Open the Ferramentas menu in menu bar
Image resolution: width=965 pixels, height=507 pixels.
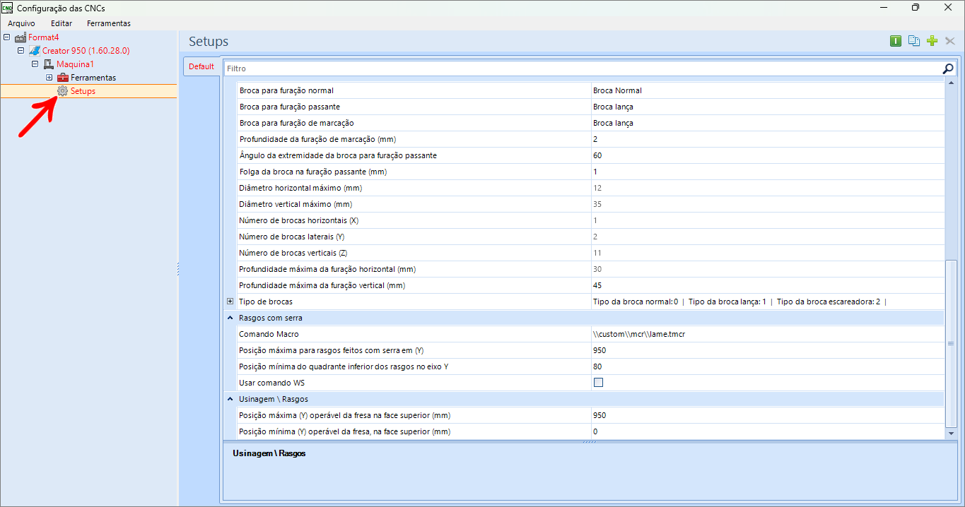108,23
